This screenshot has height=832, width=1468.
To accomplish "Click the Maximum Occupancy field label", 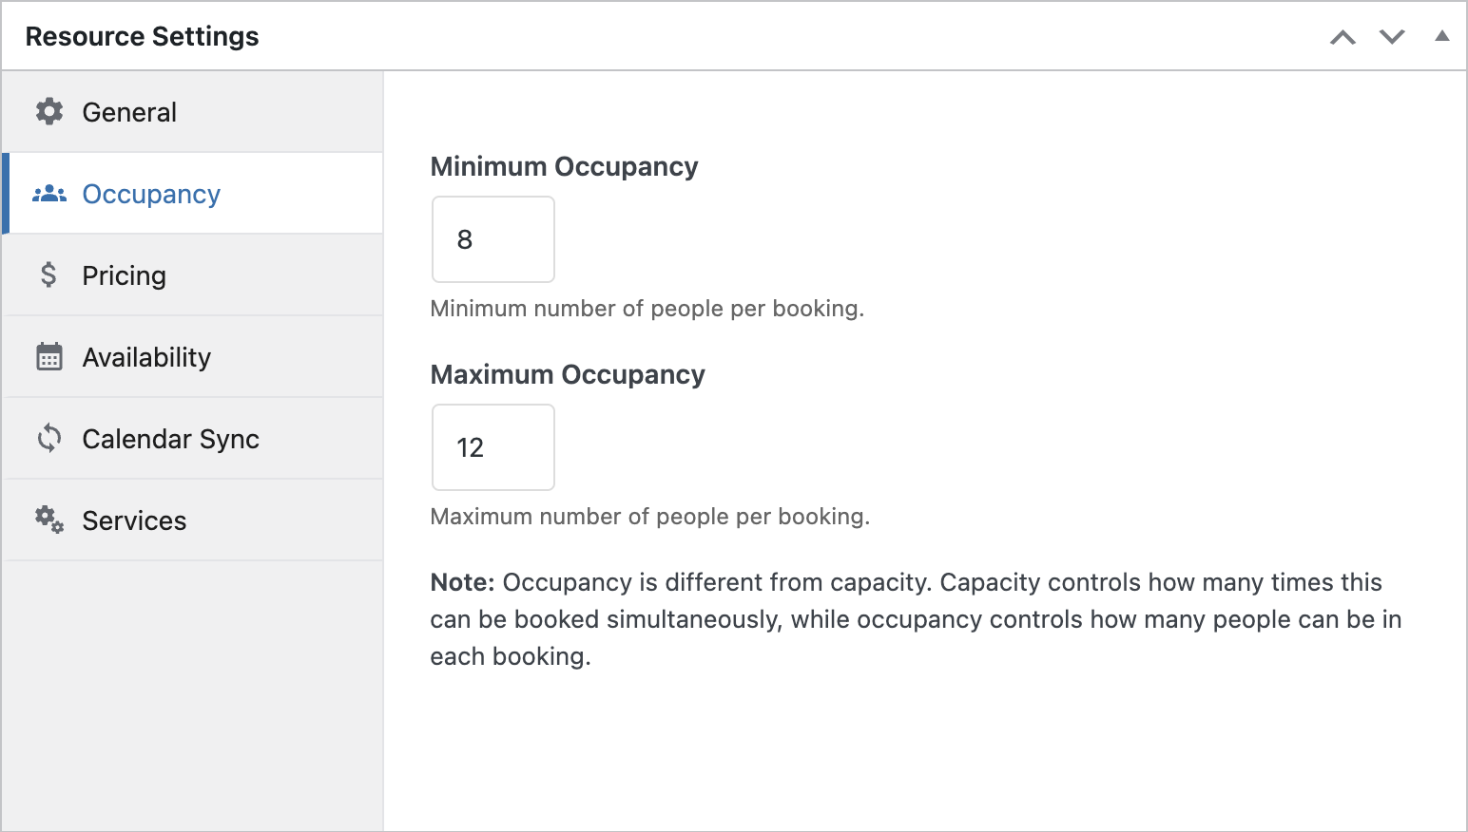I will click(x=568, y=374).
